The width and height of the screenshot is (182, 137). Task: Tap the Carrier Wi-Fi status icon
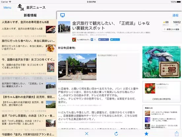[x=10, y=2]
